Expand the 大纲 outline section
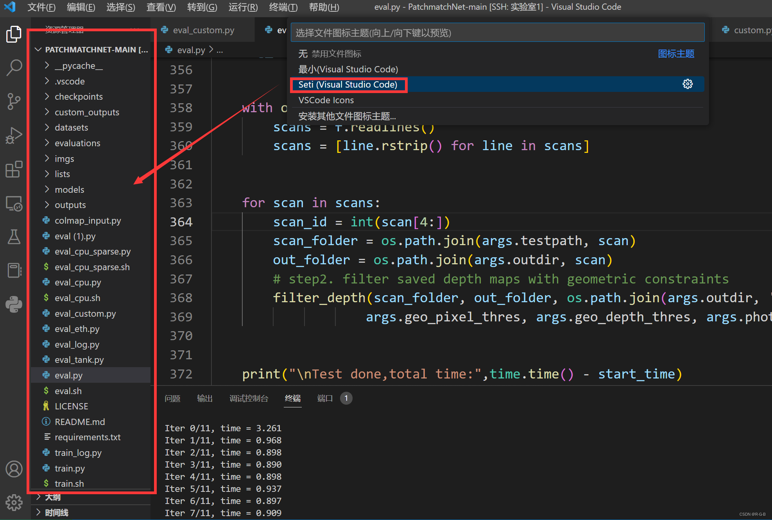 pyautogui.click(x=53, y=497)
